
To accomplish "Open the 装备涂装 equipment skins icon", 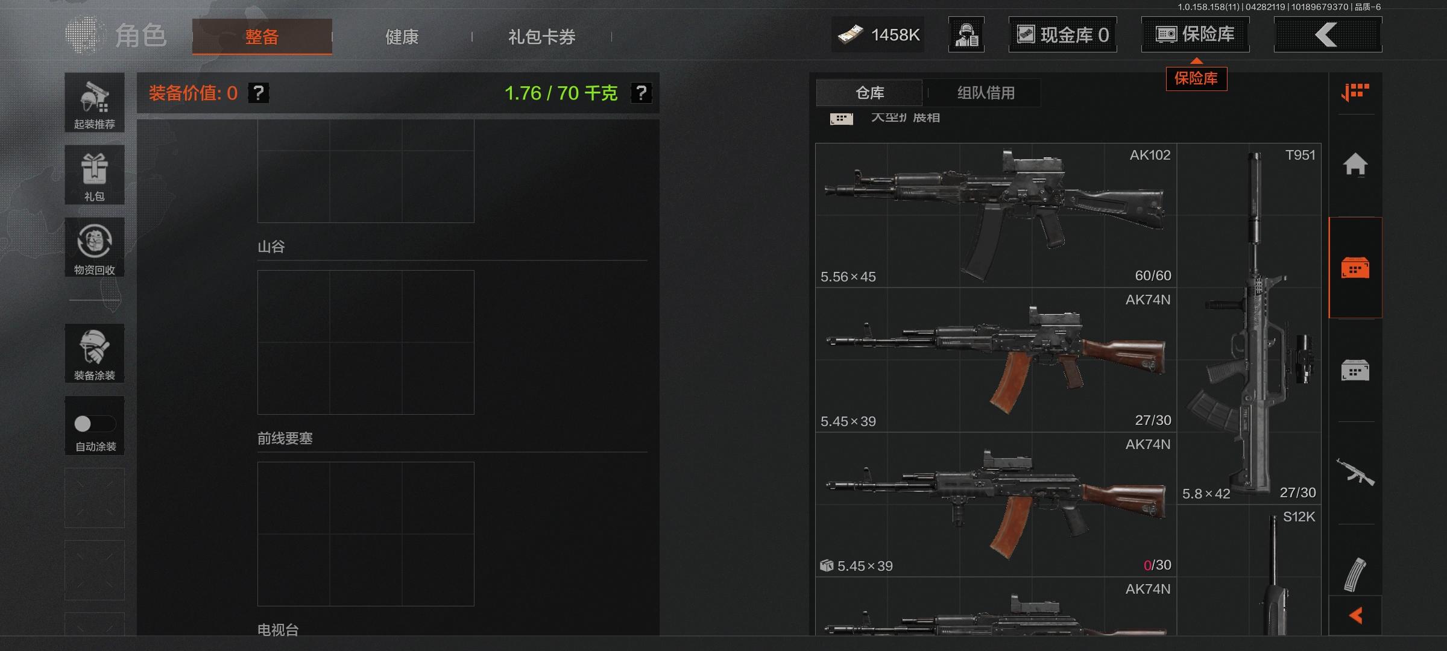I will pyautogui.click(x=95, y=353).
